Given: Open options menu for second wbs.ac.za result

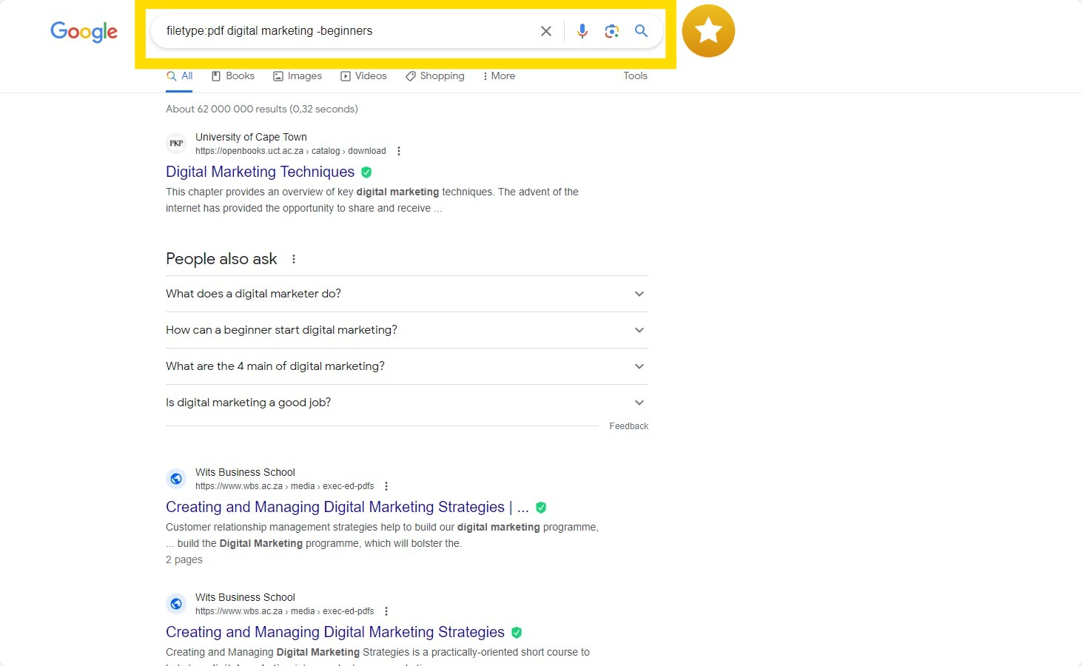Looking at the screenshot, I should point(386,611).
